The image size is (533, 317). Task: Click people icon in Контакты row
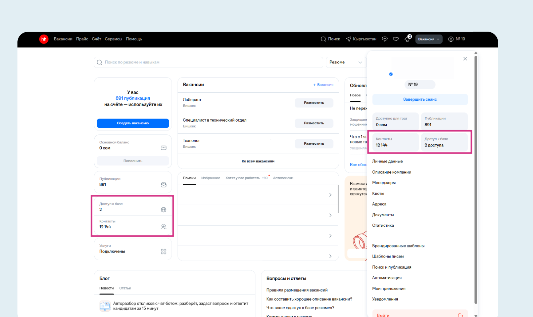pyautogui.click(x=163, y=227)
